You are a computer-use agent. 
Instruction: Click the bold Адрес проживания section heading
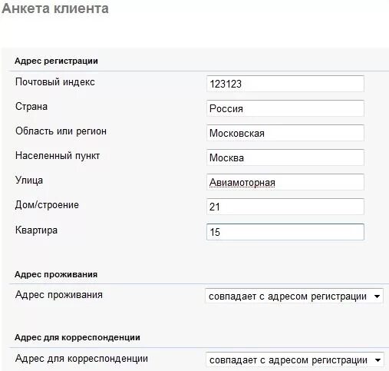[x=56, y=274]
